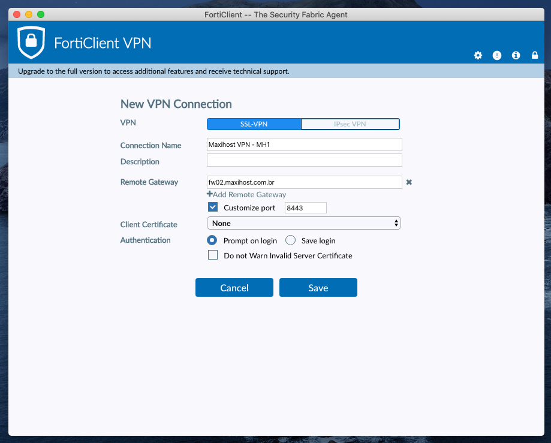Switch to the IPsec VPN tab

click(x=350, y=124)
